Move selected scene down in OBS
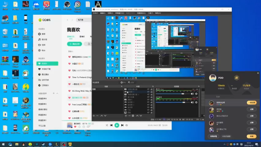This screenshot has height=147, width=261. click(105, 116)
